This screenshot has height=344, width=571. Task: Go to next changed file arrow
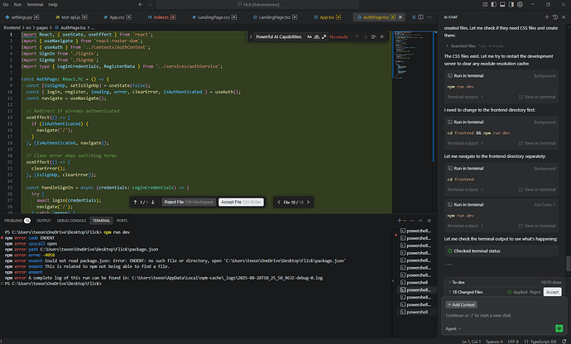[309, 202]
